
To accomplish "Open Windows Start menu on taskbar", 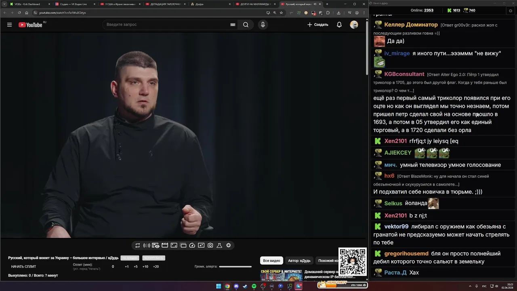I will 219,286.
